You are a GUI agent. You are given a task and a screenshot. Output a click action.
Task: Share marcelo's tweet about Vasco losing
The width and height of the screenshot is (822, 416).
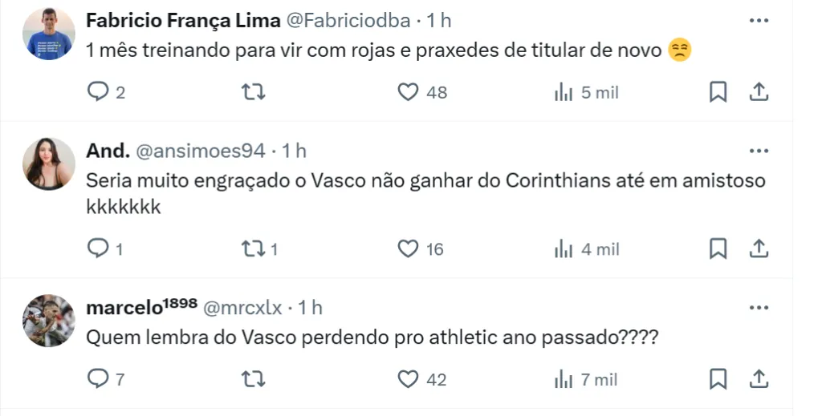[x=759, y=378]
